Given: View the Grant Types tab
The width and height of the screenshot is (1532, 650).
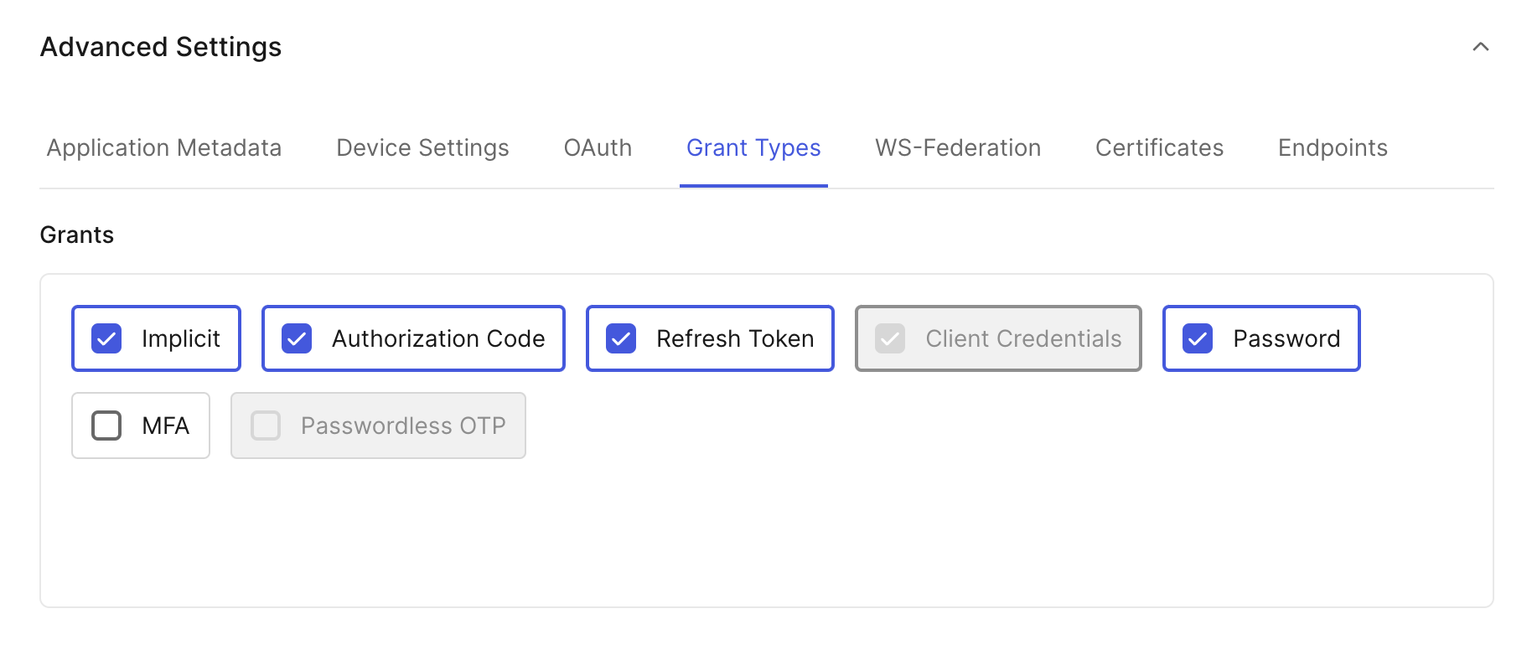Looking at the screenshot, I should (753, 147).
